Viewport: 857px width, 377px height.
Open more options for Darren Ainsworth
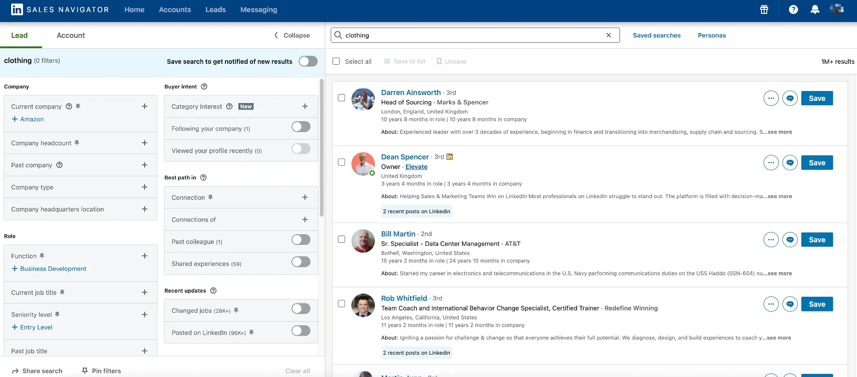(x=771, y=98)
